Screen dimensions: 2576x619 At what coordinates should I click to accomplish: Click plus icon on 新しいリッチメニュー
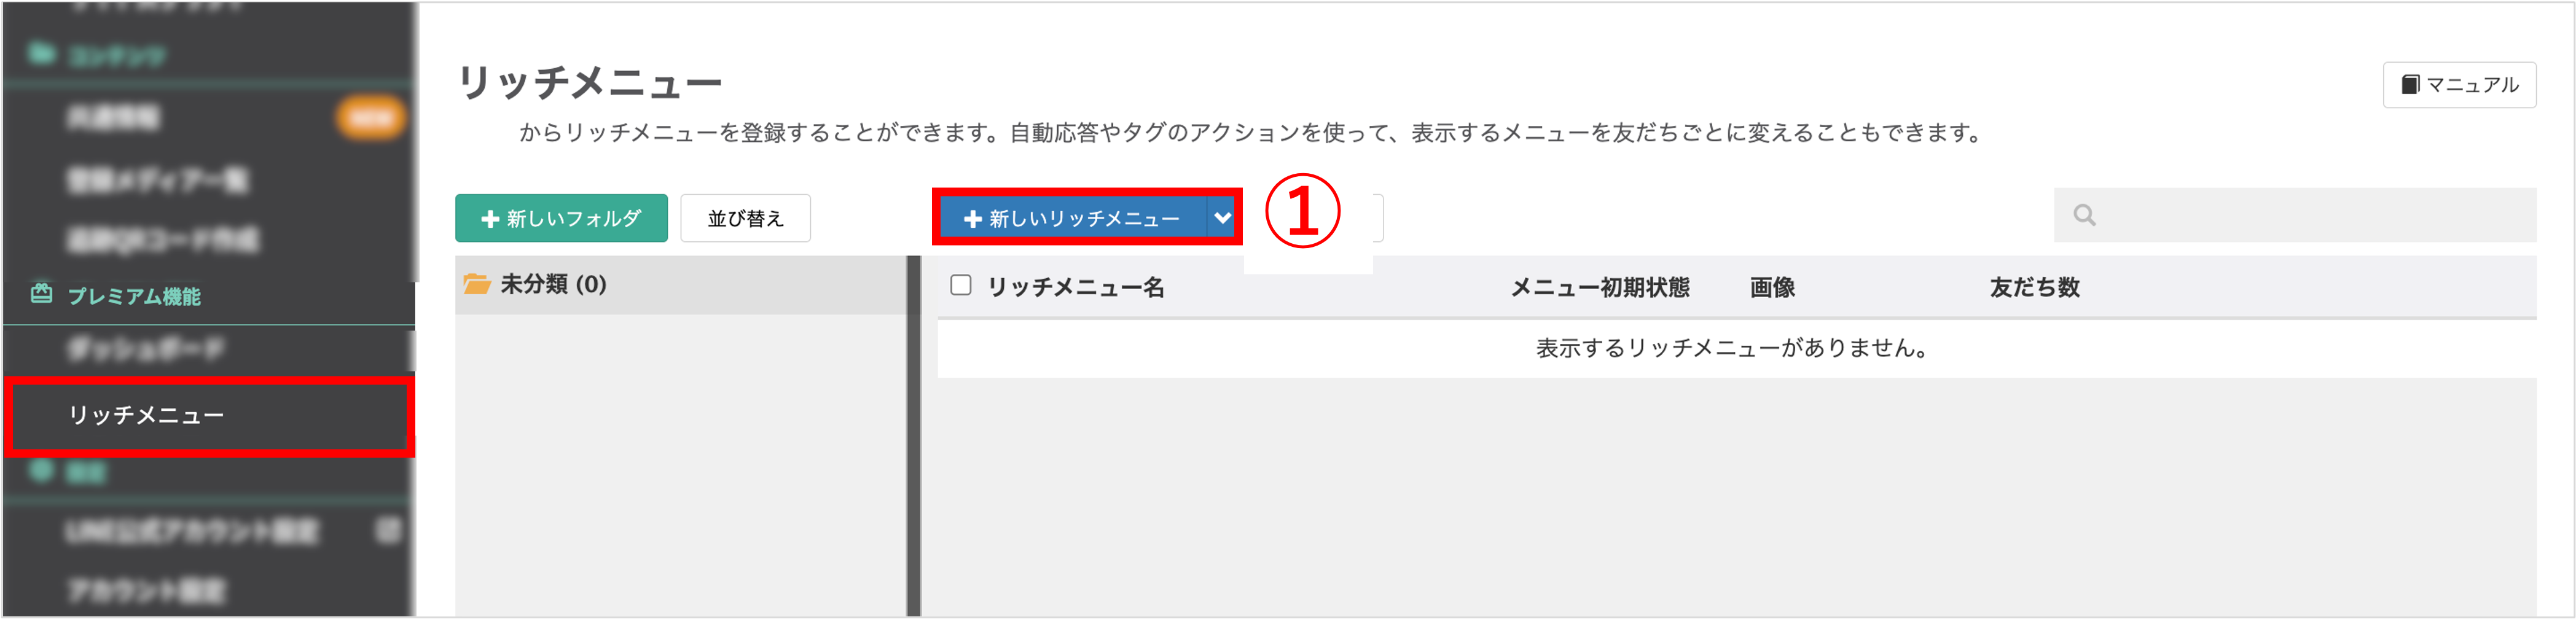(x=972, y=219)
